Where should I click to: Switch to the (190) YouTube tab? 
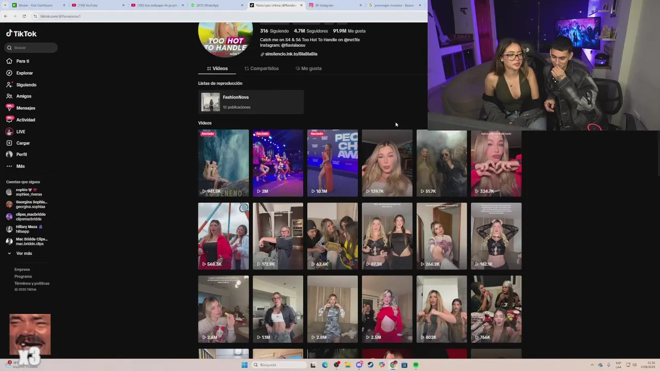tap(98, 5)
